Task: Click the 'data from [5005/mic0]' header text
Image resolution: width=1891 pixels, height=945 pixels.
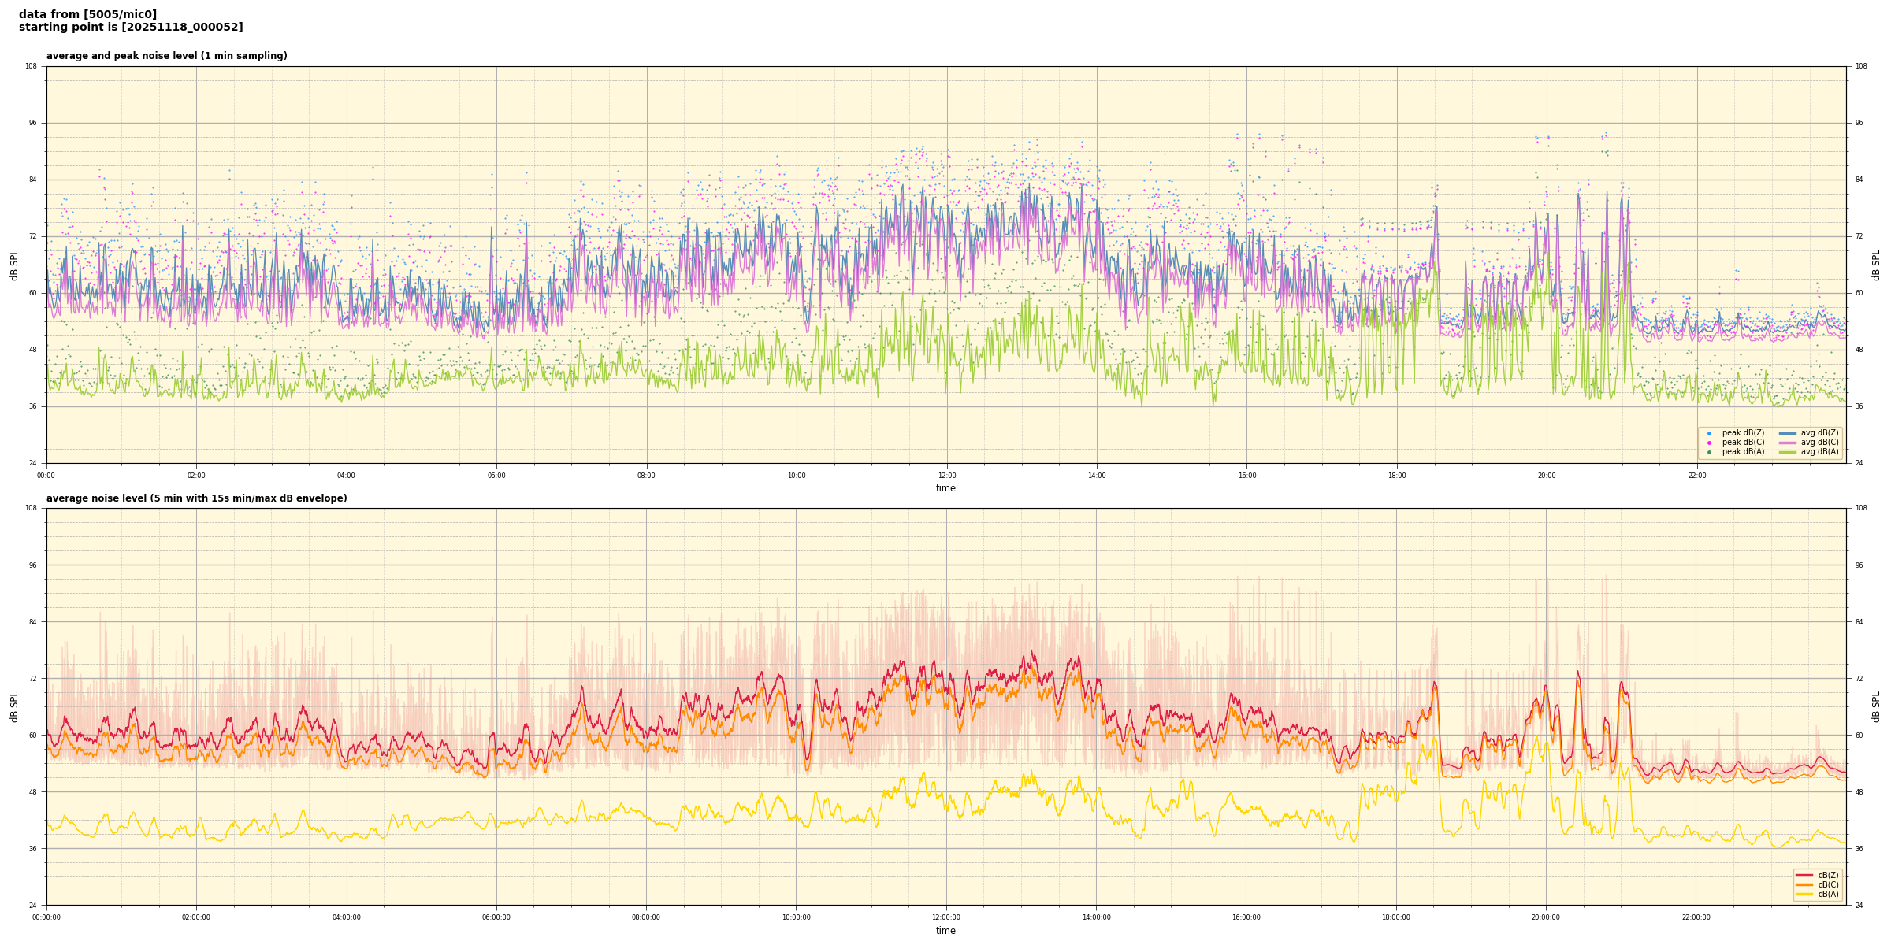Action: pos(87,14)
